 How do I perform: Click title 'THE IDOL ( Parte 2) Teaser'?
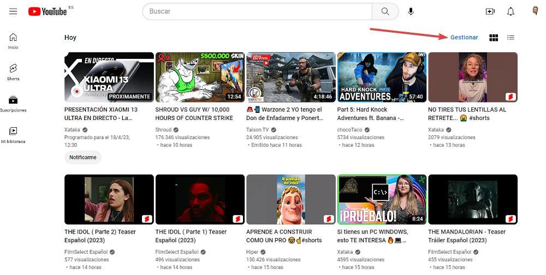[100, 236]
